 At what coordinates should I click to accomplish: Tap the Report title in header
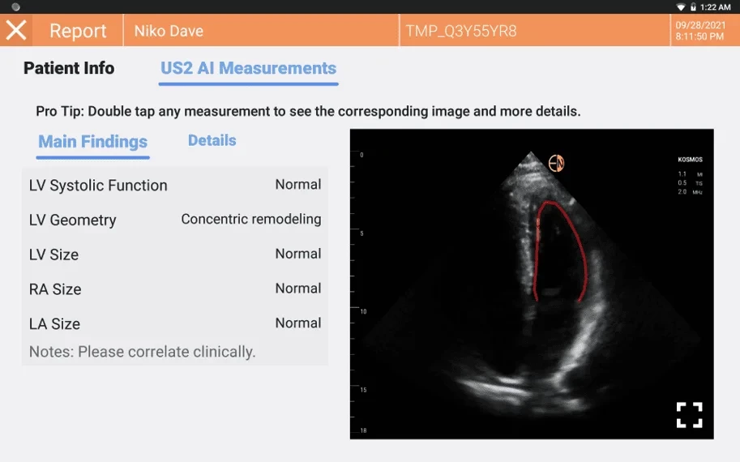tap(78, 31)
